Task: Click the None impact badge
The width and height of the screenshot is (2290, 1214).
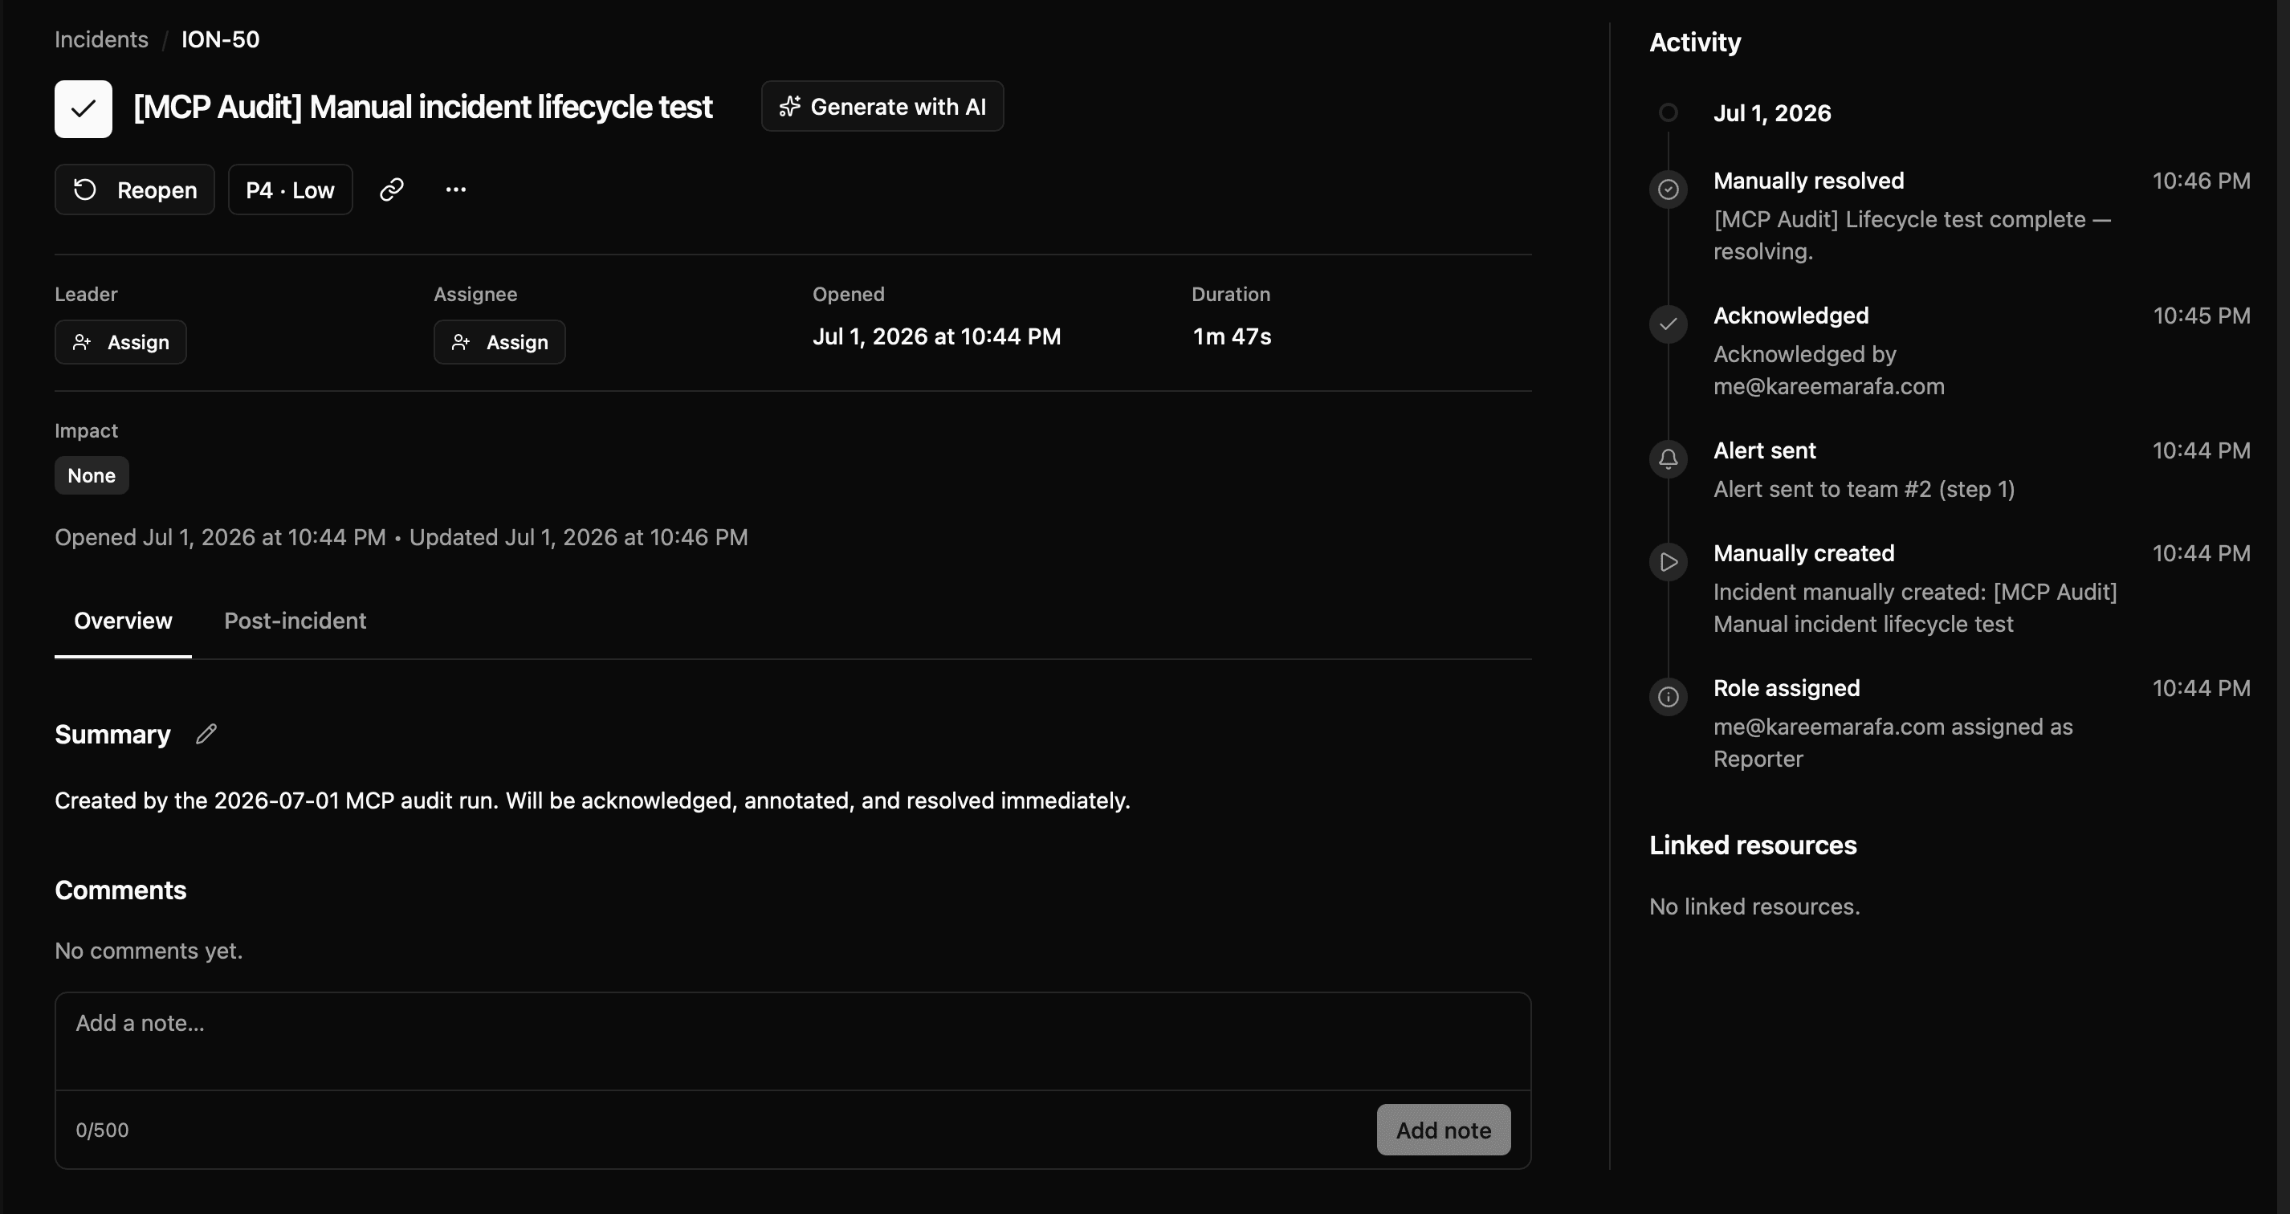Action: pos(92,475)
